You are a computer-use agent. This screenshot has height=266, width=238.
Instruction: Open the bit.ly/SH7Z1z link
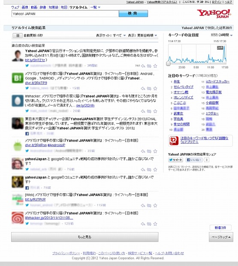(35, 60)
